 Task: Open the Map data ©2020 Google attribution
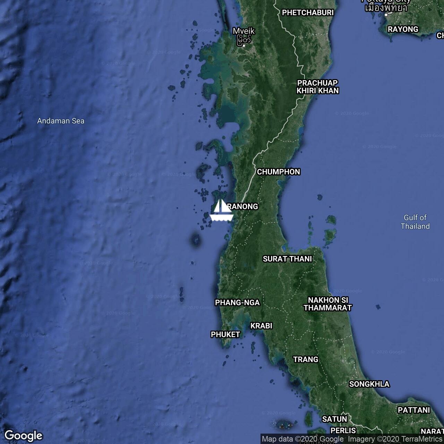[303, 439]
